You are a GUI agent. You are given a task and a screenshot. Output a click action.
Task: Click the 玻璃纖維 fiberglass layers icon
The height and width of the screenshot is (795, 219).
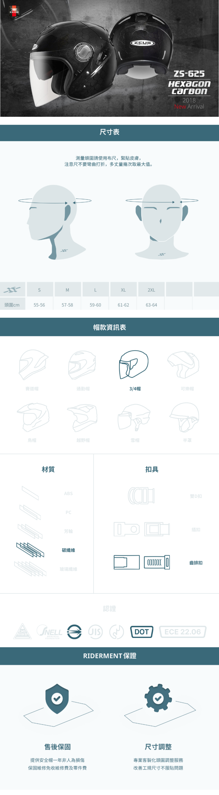pos(30,569)
